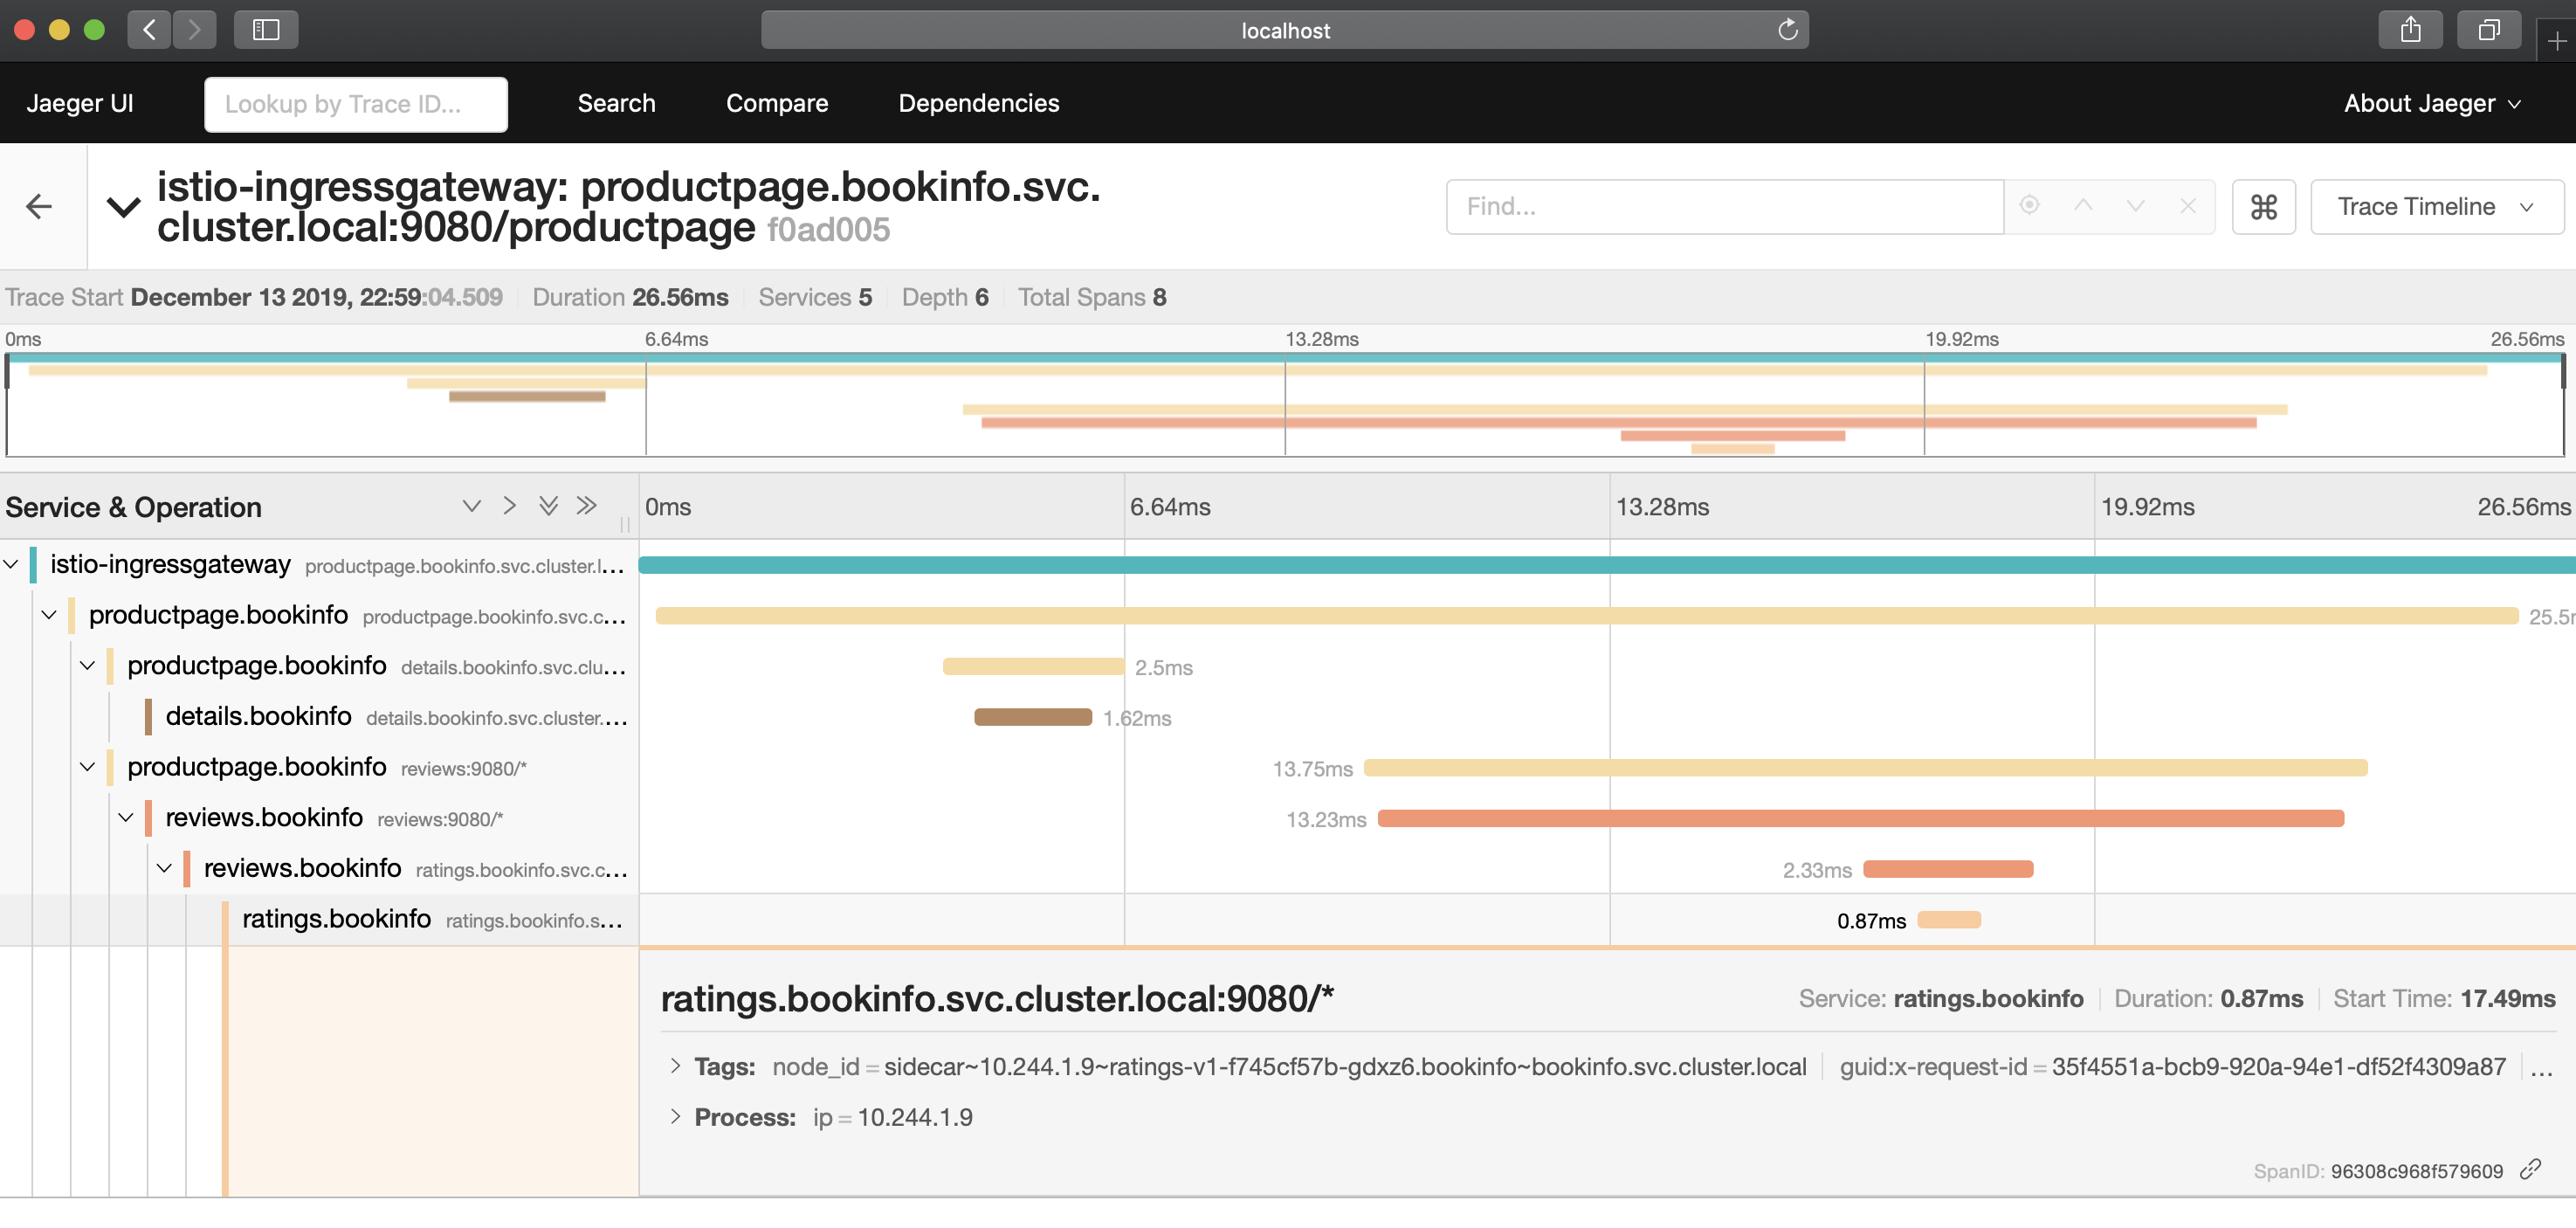Click trace minimap overview graph

(x=1284, y=404)
